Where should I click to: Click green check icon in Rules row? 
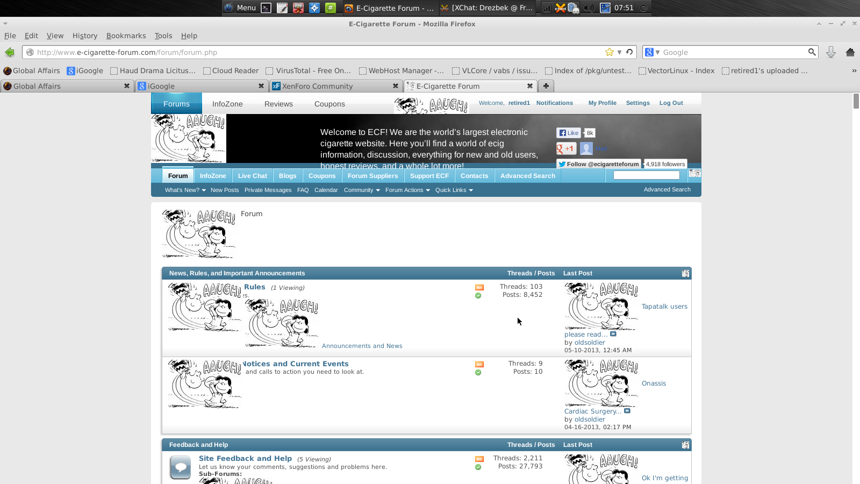click(x=478, y=296)
